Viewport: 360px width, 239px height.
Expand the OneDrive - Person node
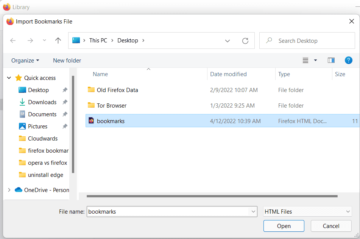click(x=9, y=190)
